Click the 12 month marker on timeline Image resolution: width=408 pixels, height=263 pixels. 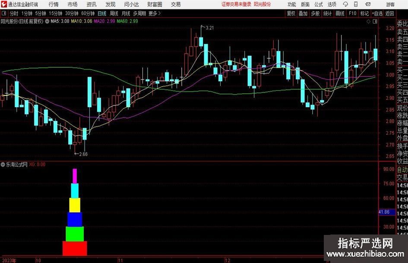pyautogui.click(x=228, y=260)
